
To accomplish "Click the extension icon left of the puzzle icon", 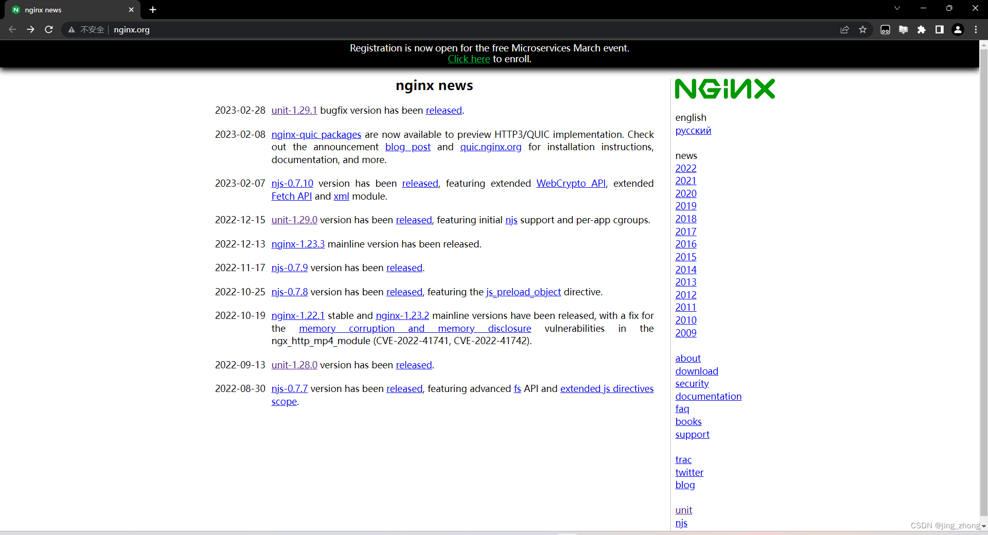I will [x=903, y=30].
